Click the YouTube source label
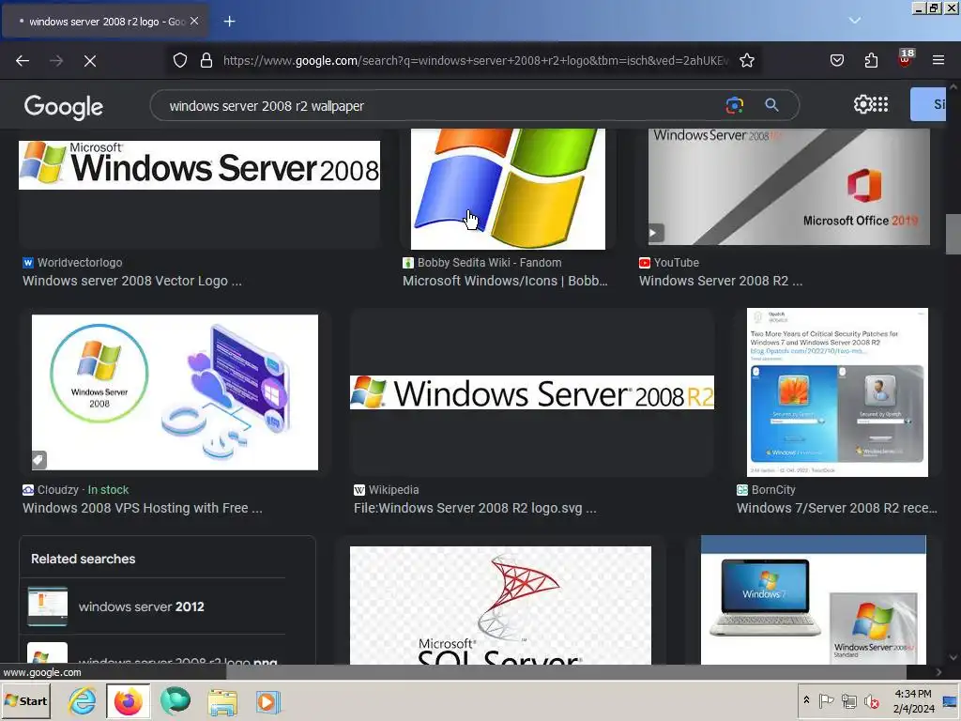 (676, 263)
